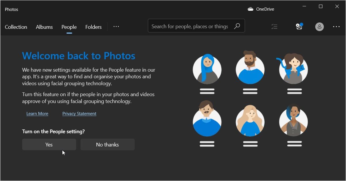Open the import photos icon
The height and width of the screenshot is (181, 346).
299,27
